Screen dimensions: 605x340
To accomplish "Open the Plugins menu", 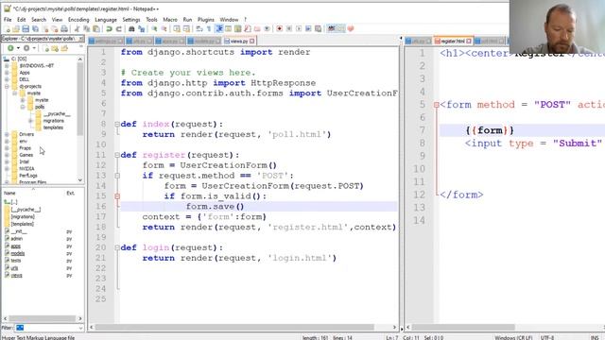I will (x=206, y=19).
